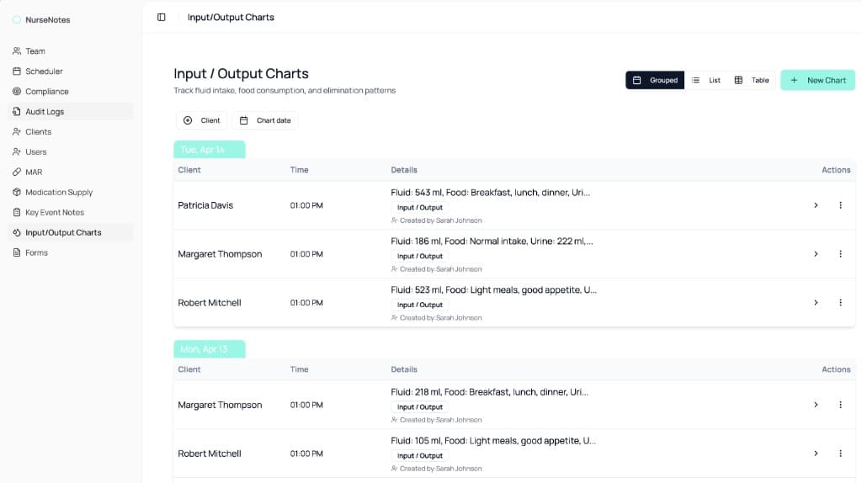
Task: Open the Team page
Action: (71, 51)
